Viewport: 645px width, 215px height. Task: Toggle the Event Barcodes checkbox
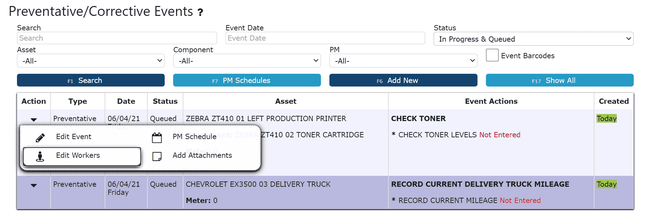[492, 55]
